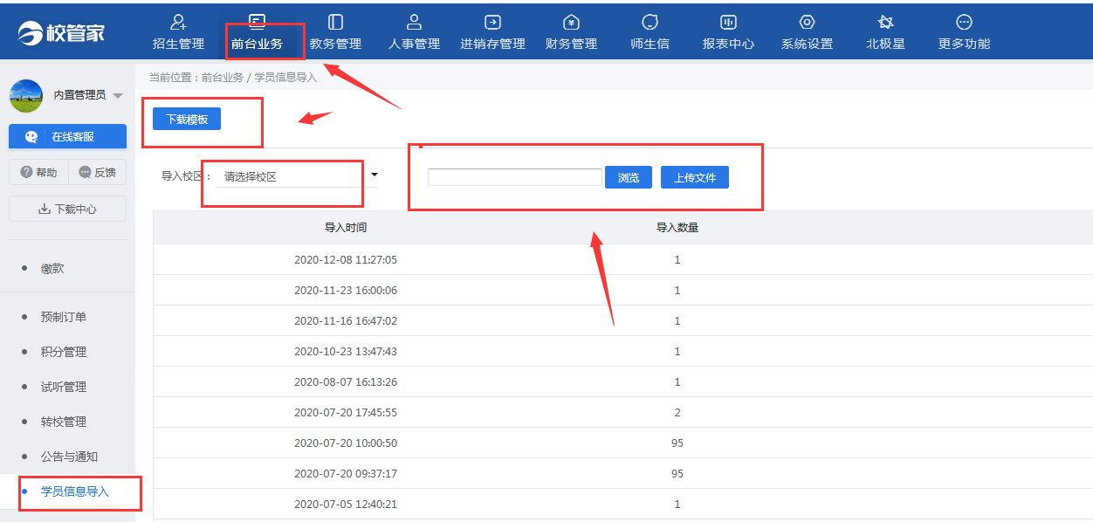Click the 招生管理 person-plus icon
1093x522 pixels.
point(178,22)
